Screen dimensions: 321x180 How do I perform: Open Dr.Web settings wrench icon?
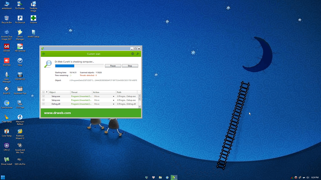pos(138,54)
